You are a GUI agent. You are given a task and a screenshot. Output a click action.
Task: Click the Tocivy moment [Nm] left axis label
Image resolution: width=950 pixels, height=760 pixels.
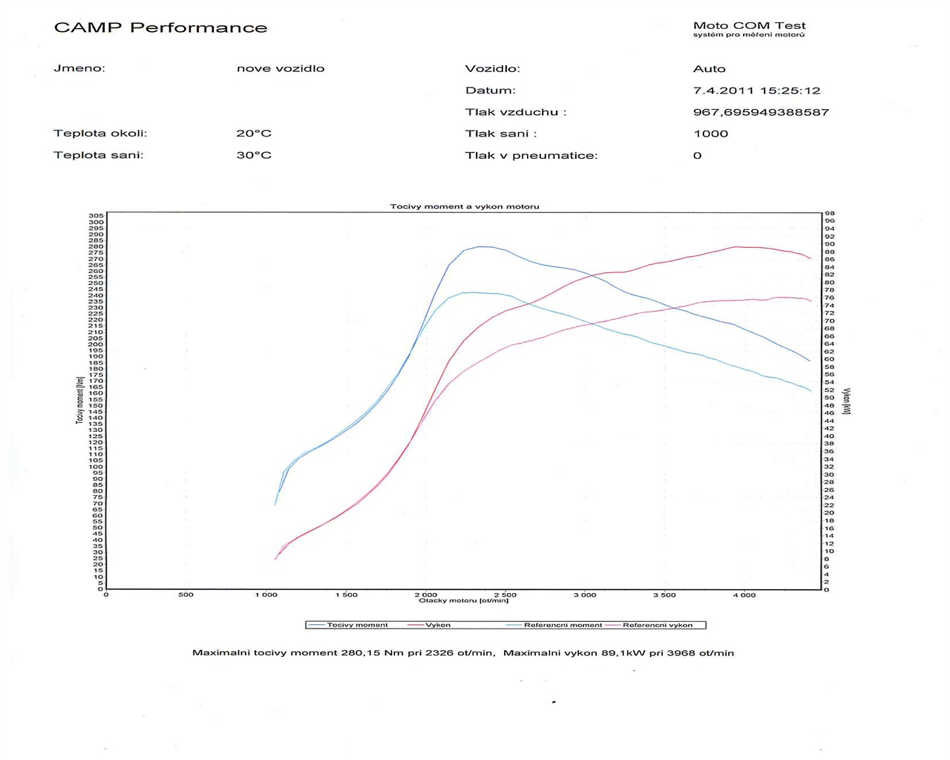[79, 400]
